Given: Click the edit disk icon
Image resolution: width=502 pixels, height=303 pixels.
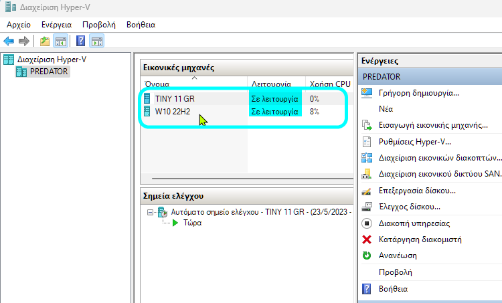Looking at the screenshot, I should 367,191.
